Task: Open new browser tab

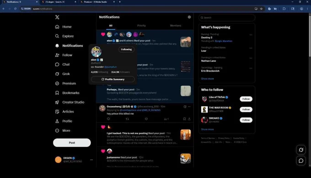Action: (x=120, y=2)
